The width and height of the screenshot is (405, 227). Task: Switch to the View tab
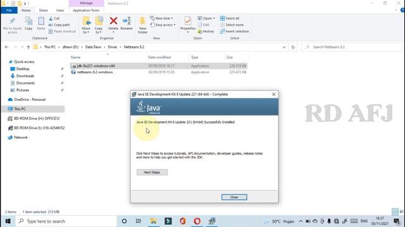60,10
